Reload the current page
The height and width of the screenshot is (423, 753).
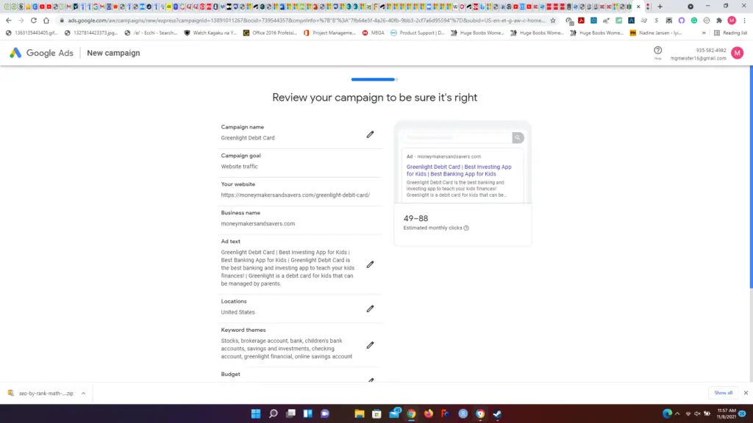(x=34, y=21)
